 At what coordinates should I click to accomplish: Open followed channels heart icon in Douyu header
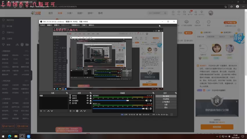179,13
